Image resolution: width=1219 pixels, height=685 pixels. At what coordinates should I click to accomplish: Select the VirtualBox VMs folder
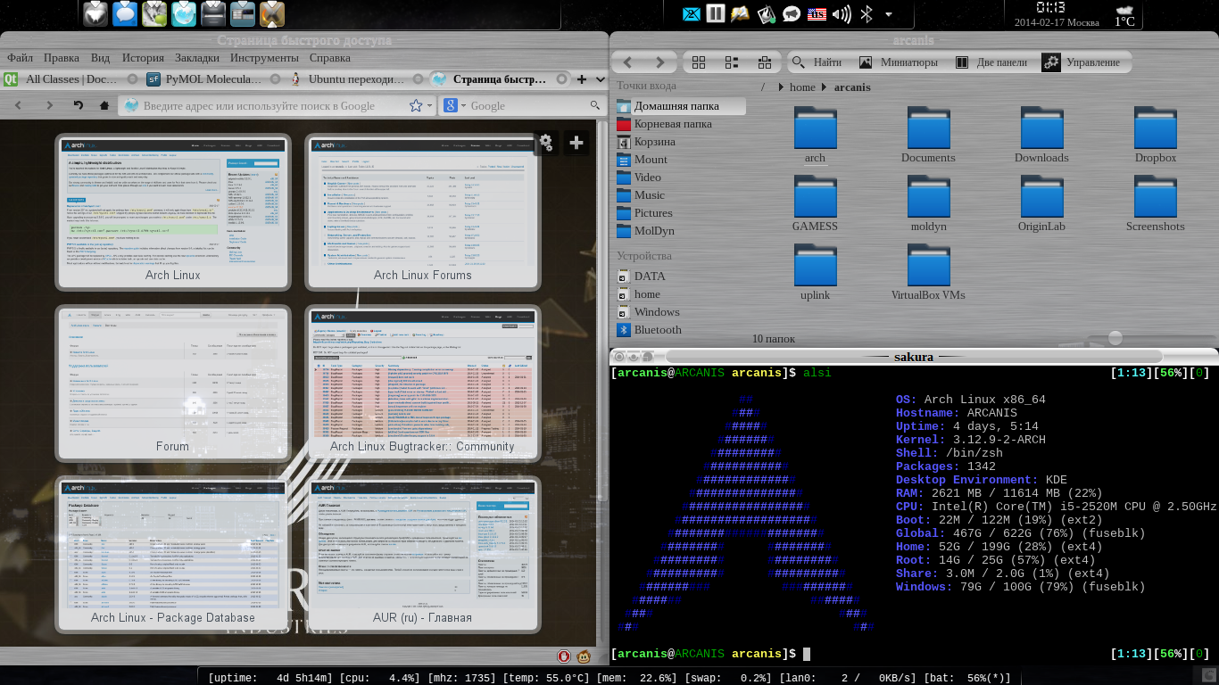[928, 273]
